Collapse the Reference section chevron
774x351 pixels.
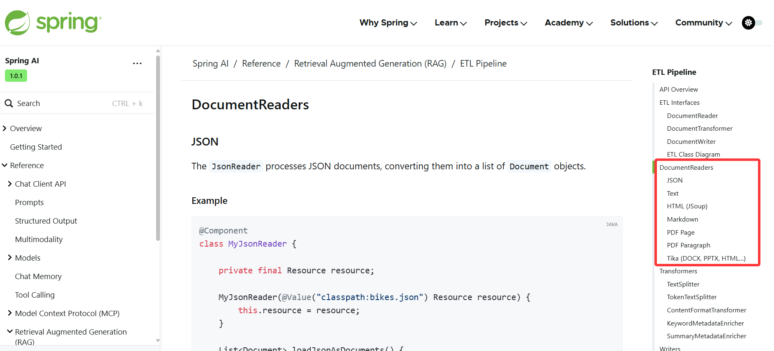(5, 165)
